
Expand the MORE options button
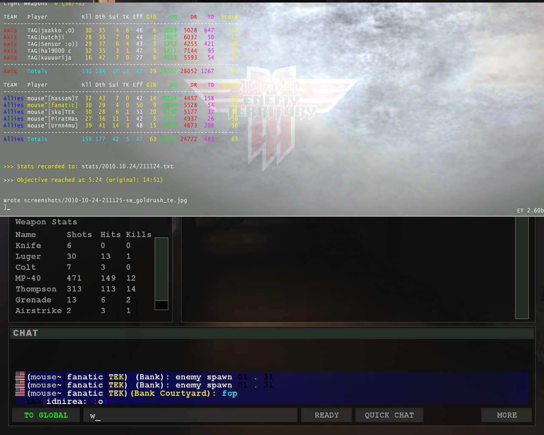506,415
